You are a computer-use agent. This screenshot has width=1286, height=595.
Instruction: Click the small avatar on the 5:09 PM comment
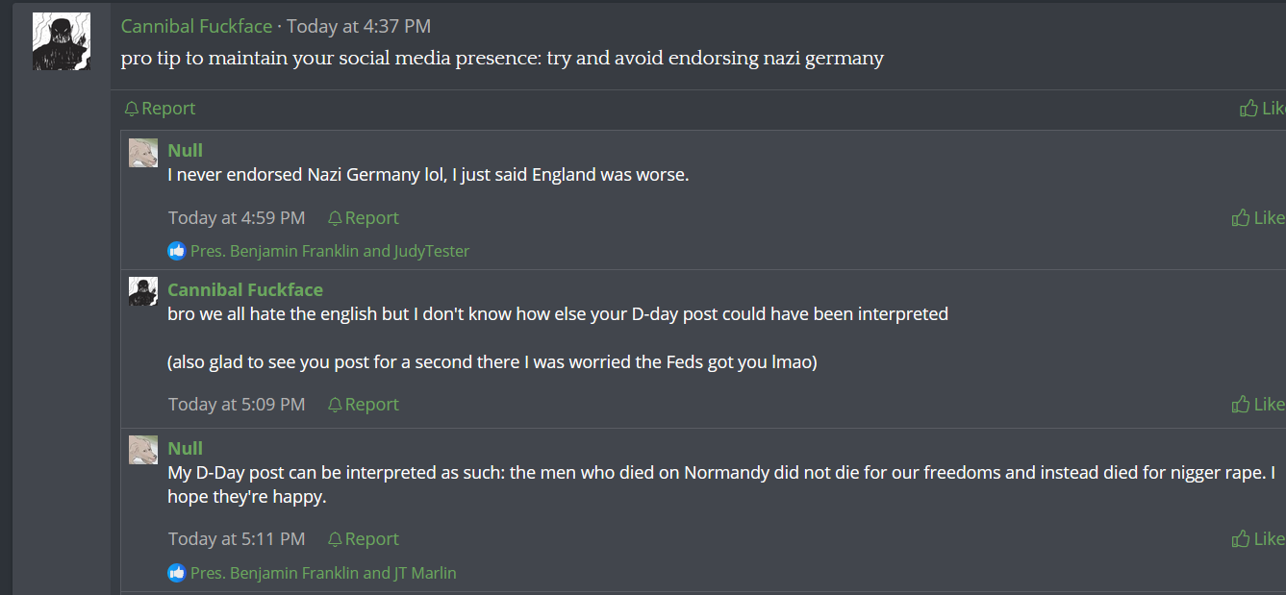tap(143, 292)
